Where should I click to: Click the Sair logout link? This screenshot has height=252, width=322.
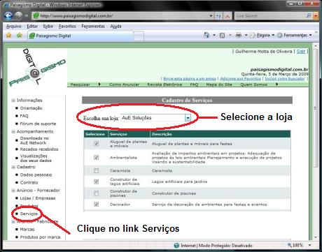[x=301, y=51]
